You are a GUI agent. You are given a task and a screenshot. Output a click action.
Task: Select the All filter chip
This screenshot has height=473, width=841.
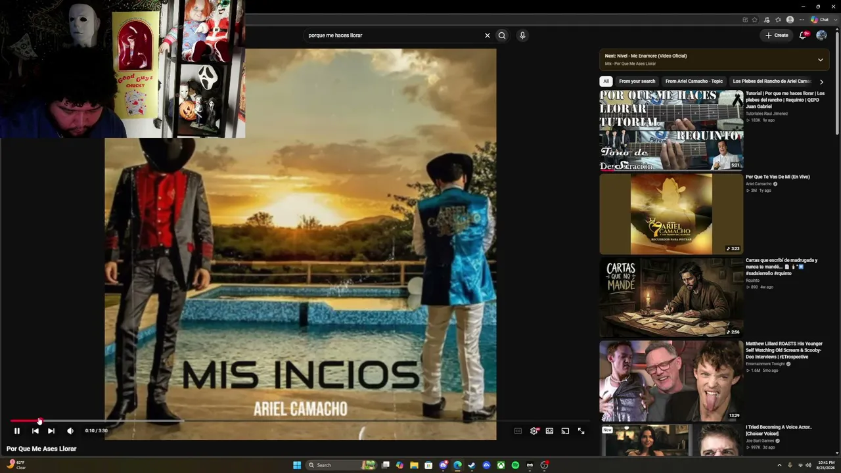click(606, 81)
